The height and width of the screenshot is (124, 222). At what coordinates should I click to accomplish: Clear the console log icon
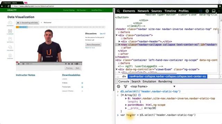[x=119, y=86]
